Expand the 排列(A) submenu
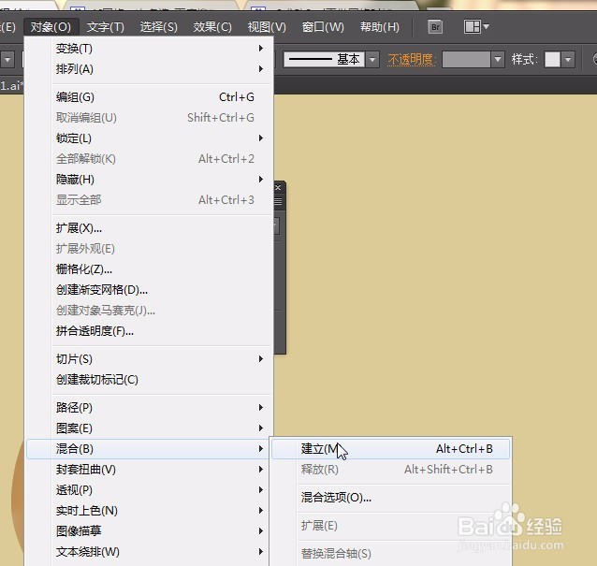597x566 pixels. point(150,69)
